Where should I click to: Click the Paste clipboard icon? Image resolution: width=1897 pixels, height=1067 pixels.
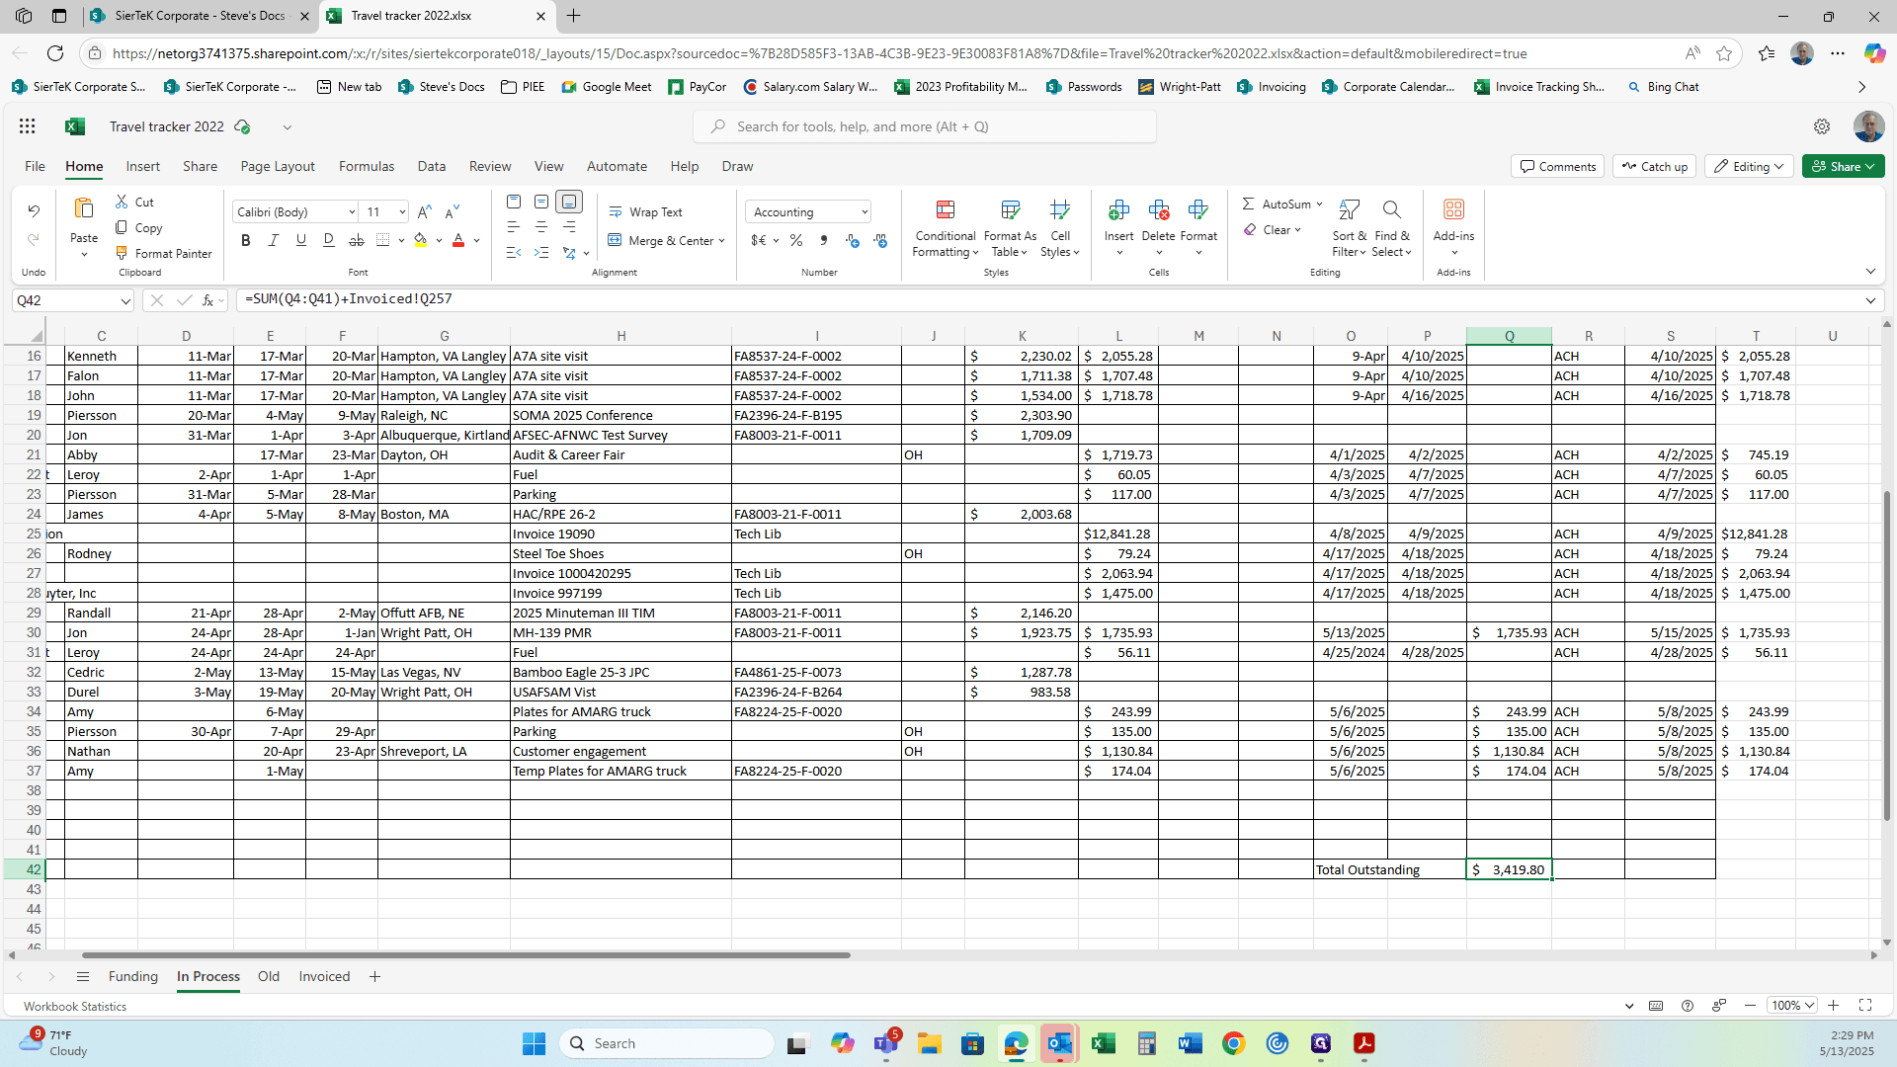[x=84, y=208]
